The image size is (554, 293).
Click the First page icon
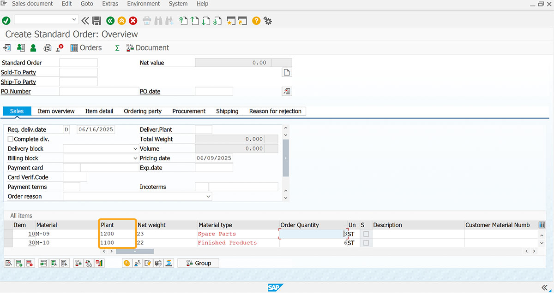tap(183, 21)
